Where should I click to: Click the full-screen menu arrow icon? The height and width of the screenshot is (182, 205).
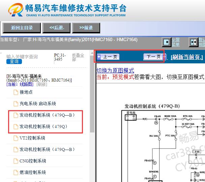tap(167, 42)
